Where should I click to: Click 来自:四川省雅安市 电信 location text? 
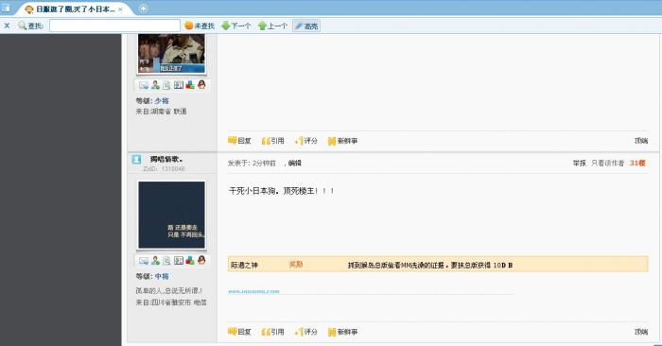[171, 303]
